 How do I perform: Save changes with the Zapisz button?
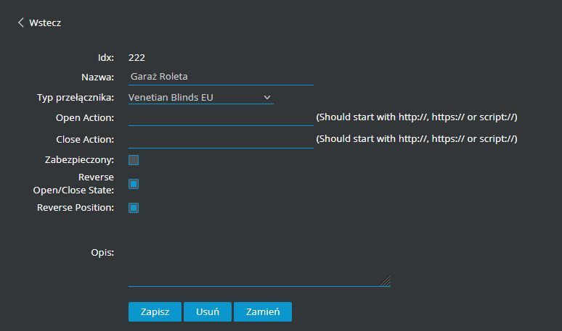coord(155,311)
